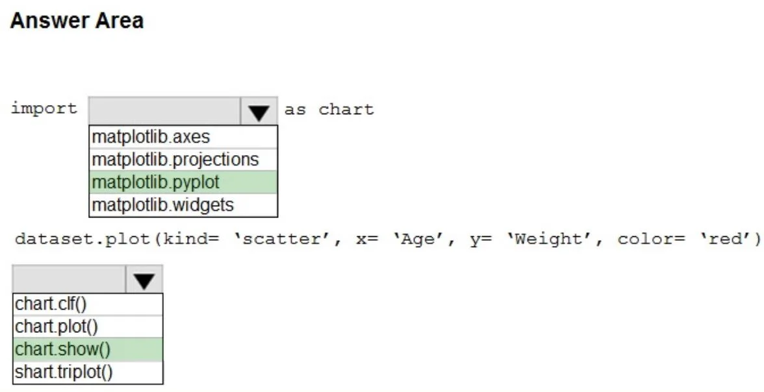764x392 pixels.
Task: Expand the import module dropdown arrow
Action: (x=259, y=112)
